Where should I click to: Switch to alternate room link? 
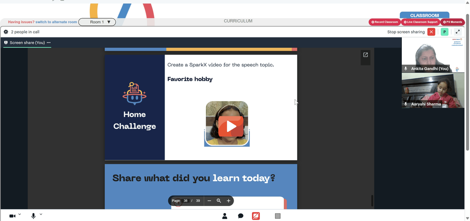pos(56,22)
